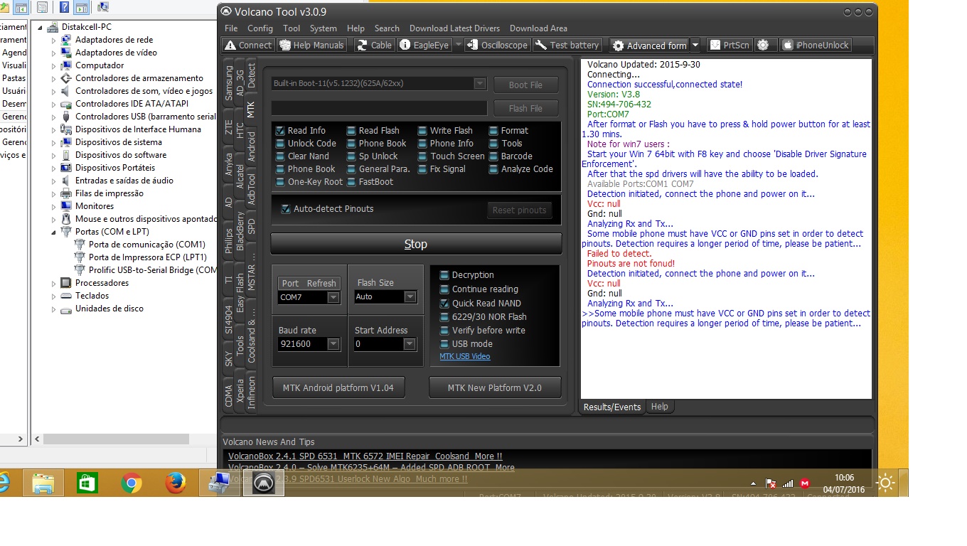The image size is (967, 546).
Task: Click the Stop button
Action: click(x=416, y=244)
